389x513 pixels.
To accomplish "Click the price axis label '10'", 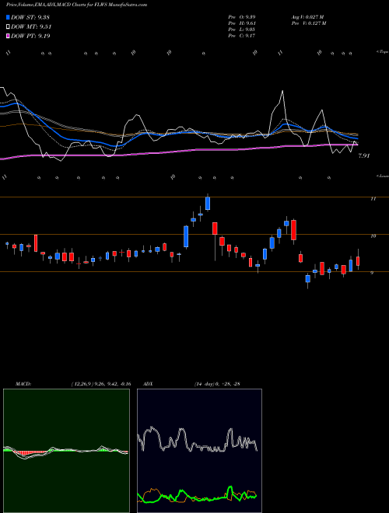I will click(x=373, y=236).
